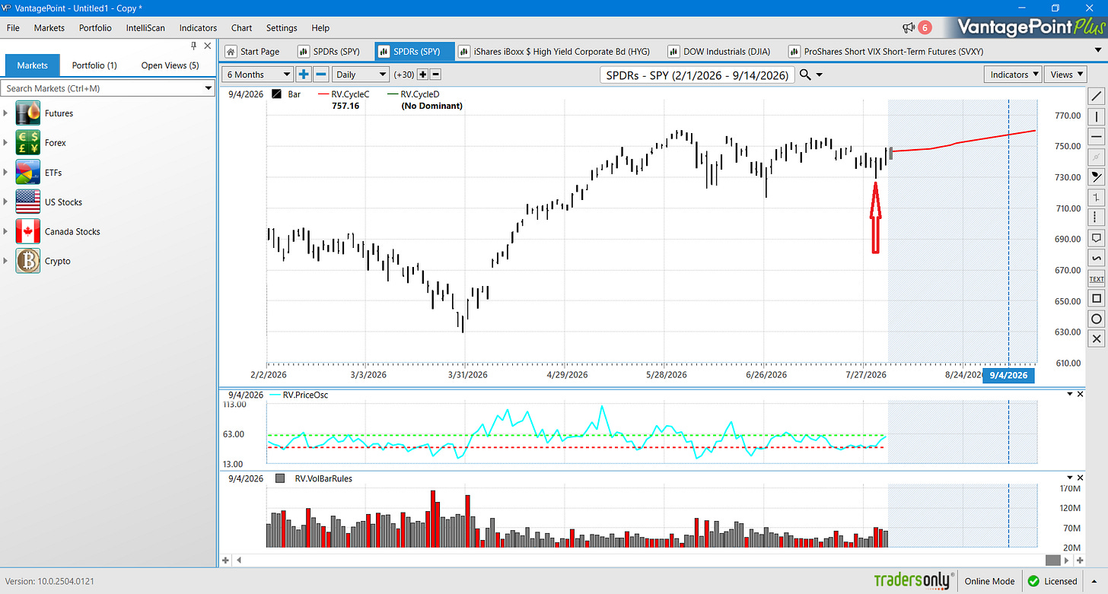The image size is (1108, 594).
Task: Select the callout comment annotation tool
Action: (x=1097, y=238)
